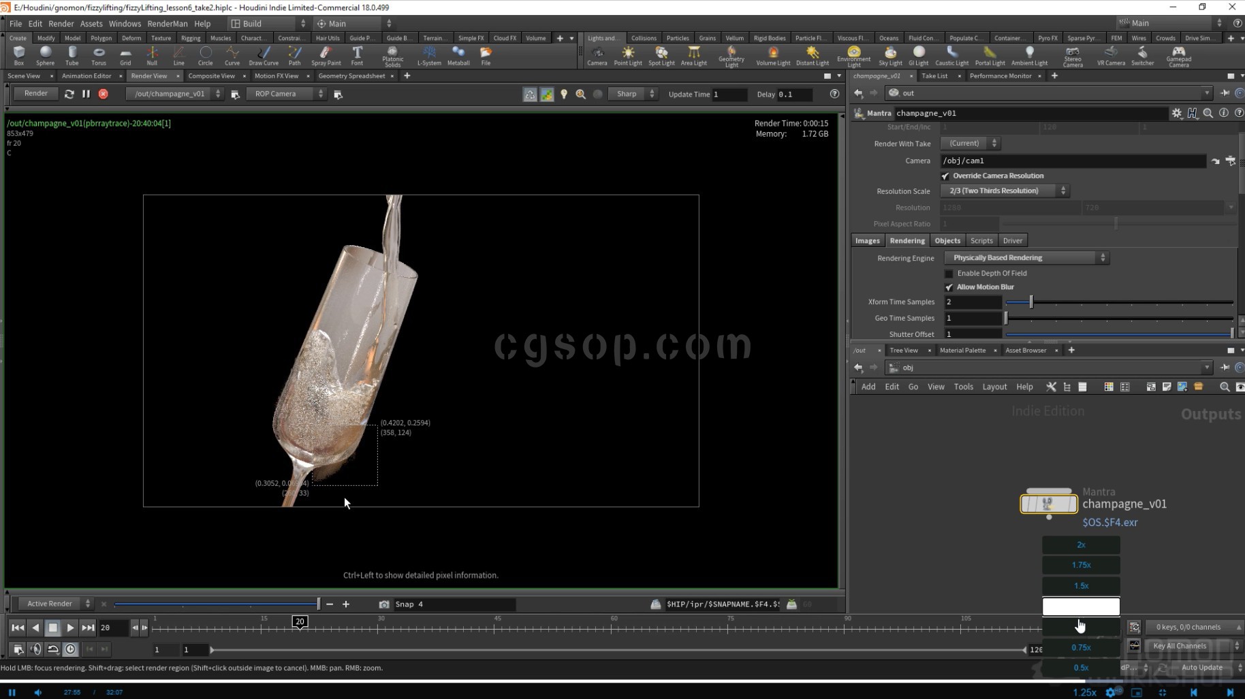Open the Render With Take dropdown
This screenshot has height=699, width=1245.
(970, 144)
